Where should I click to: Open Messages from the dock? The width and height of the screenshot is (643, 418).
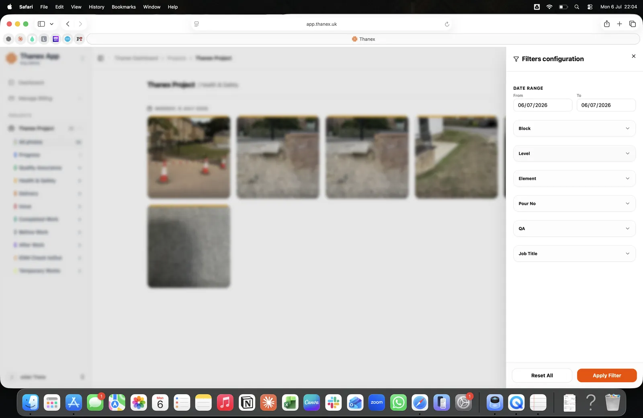(95, 402)
